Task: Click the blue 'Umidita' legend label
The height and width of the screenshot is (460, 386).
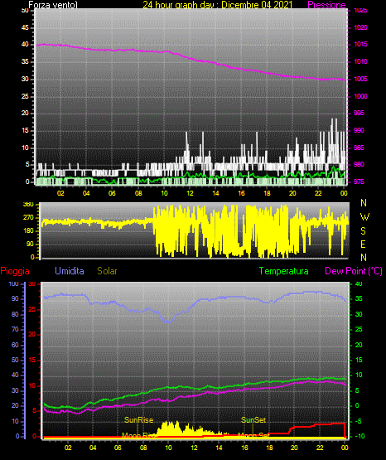Action: [x=70, y=271]
